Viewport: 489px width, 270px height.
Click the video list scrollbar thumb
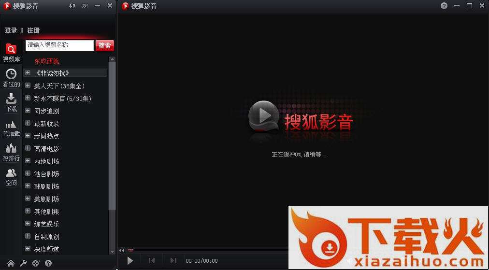coord(112,135)
